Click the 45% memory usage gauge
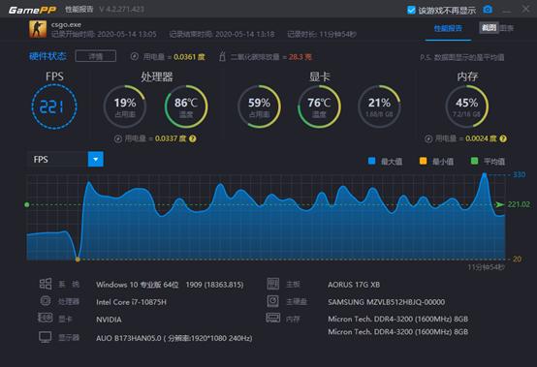537x367 pixels. pyautogui.click(x=467, y=107)
